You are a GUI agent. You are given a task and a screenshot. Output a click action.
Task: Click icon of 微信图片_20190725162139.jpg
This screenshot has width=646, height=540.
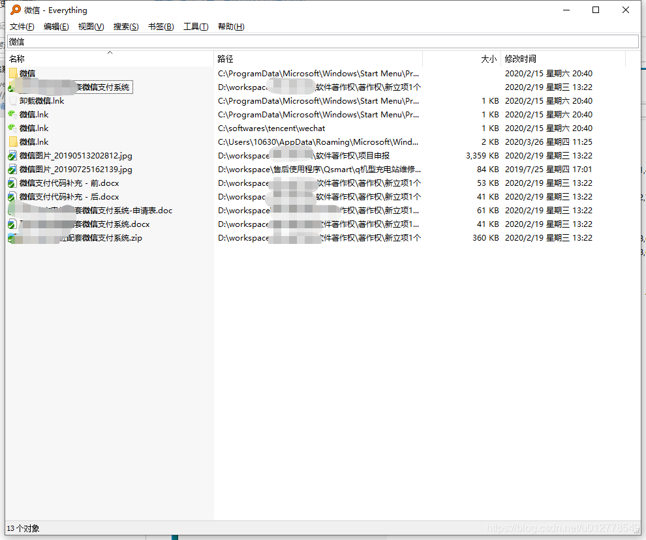(12, 170)
